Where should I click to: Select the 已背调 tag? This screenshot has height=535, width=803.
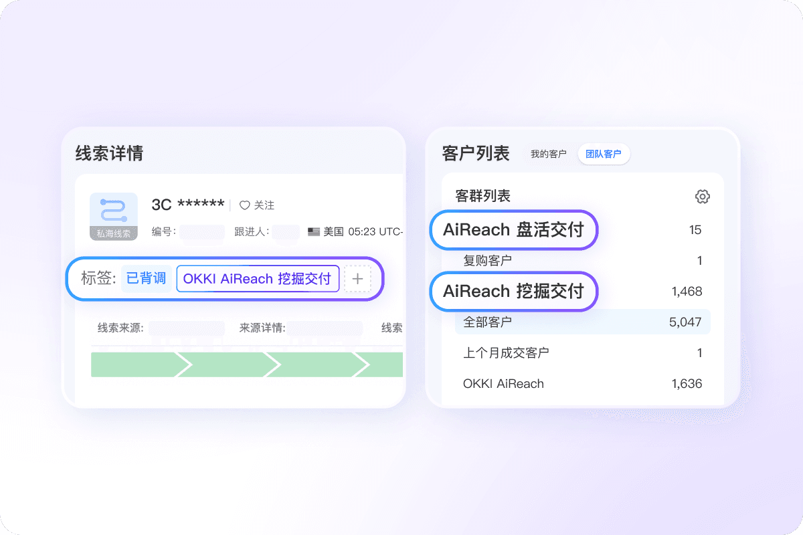pos(146,279)
